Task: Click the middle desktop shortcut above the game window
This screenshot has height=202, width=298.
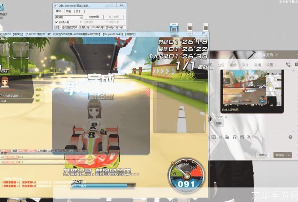Action: (190, 27)
